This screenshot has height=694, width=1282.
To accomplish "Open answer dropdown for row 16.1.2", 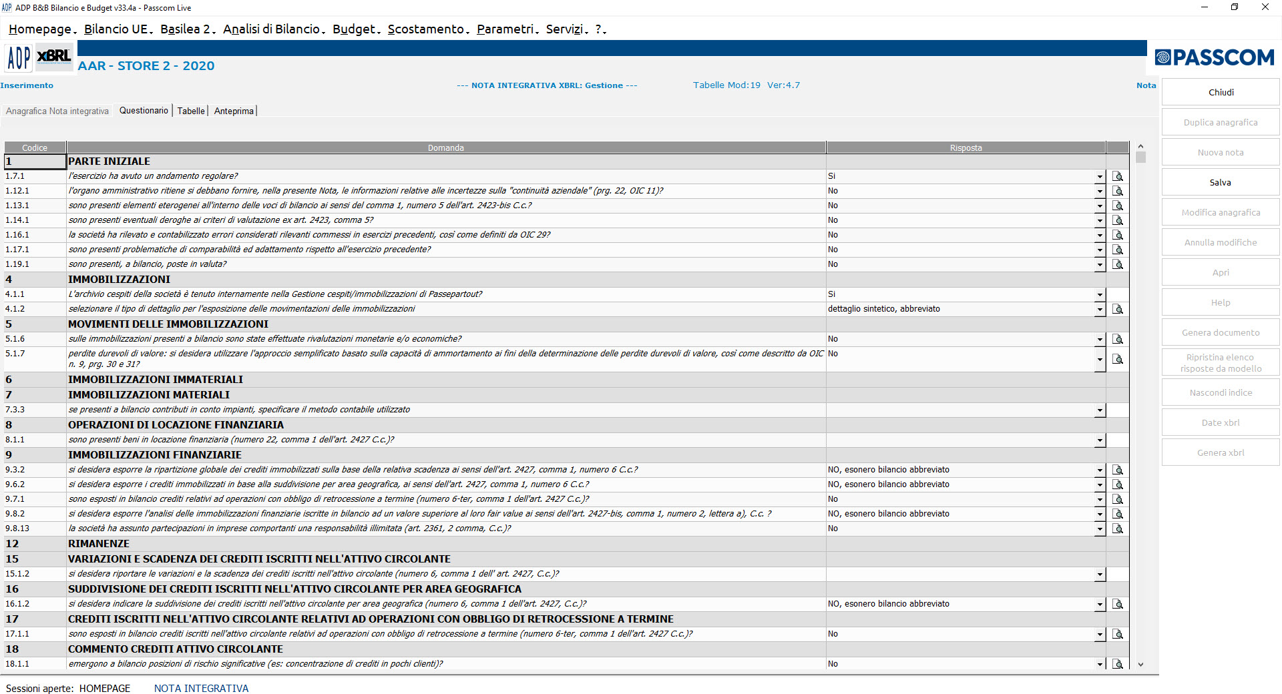I will tap(1100, 605).
